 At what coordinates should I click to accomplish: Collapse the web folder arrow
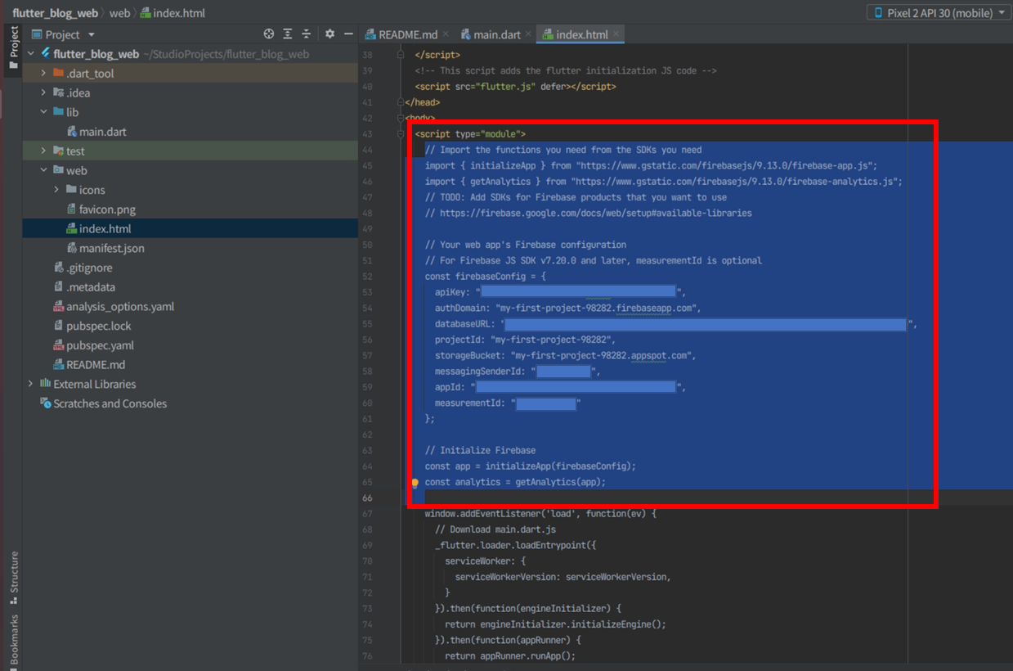44,170
